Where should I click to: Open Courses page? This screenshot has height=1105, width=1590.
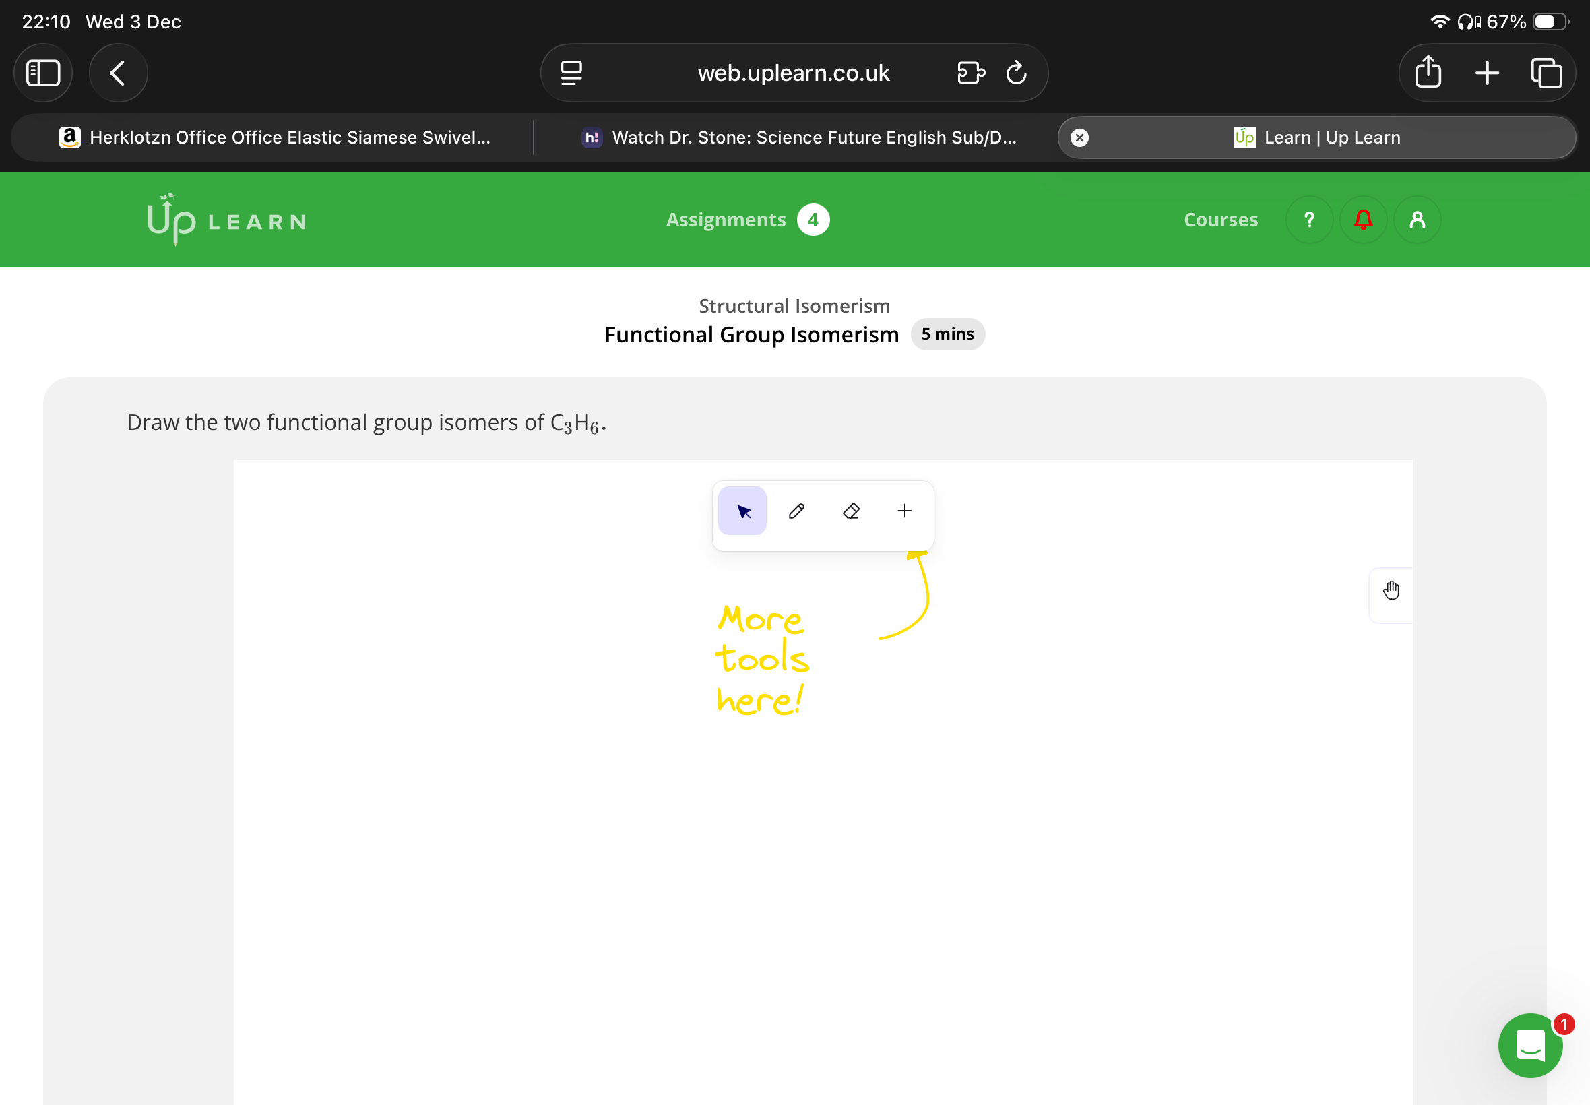[x=1220, y=220]
